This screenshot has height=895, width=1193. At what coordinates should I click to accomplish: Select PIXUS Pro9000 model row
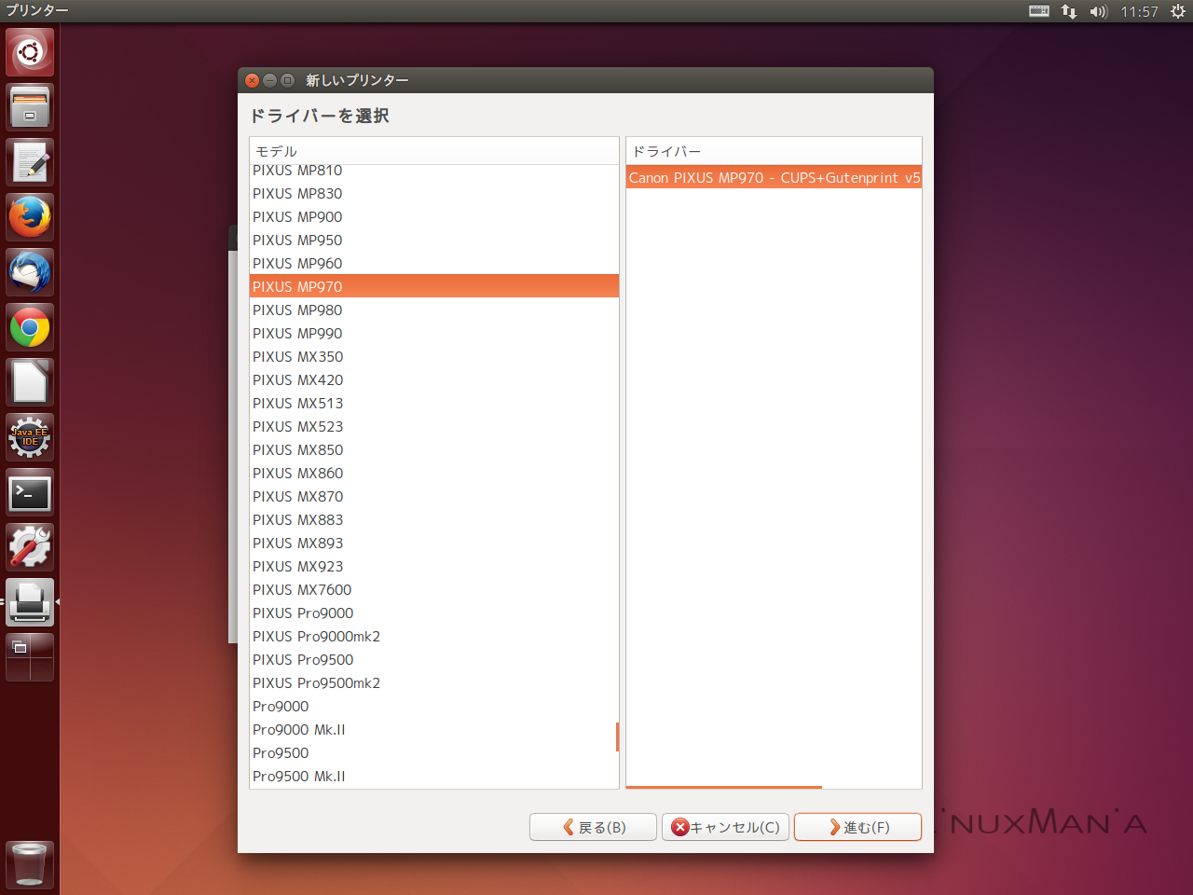point(434,613)
